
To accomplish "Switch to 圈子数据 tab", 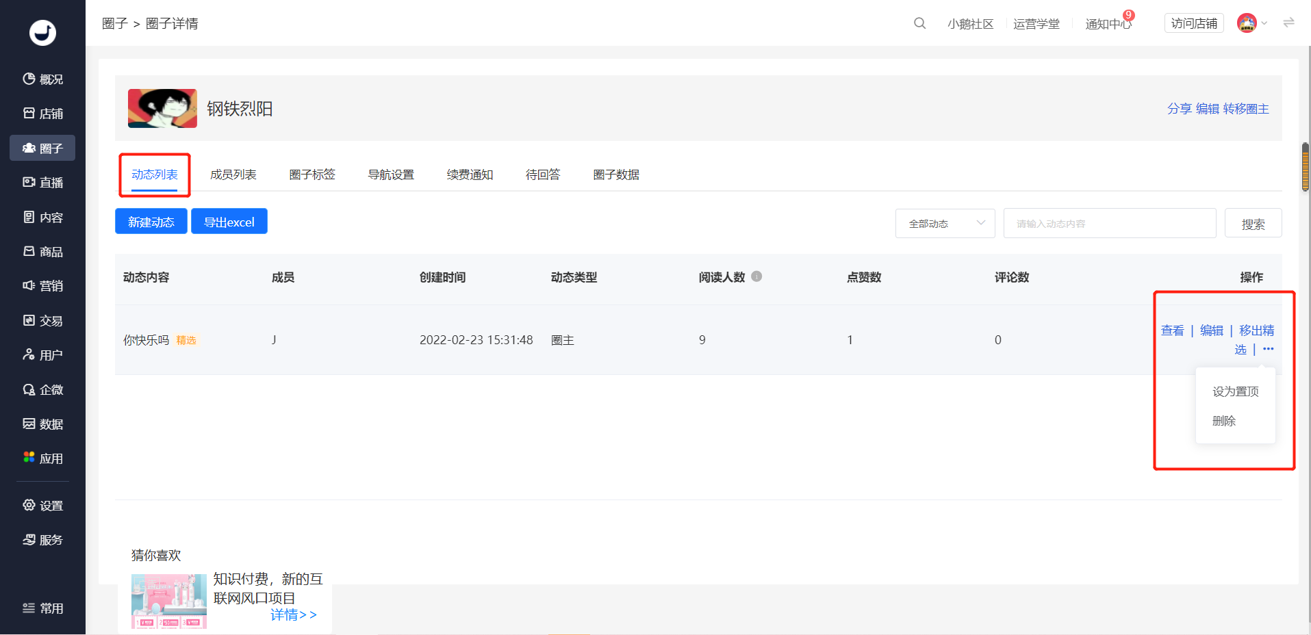I will 616,174.
